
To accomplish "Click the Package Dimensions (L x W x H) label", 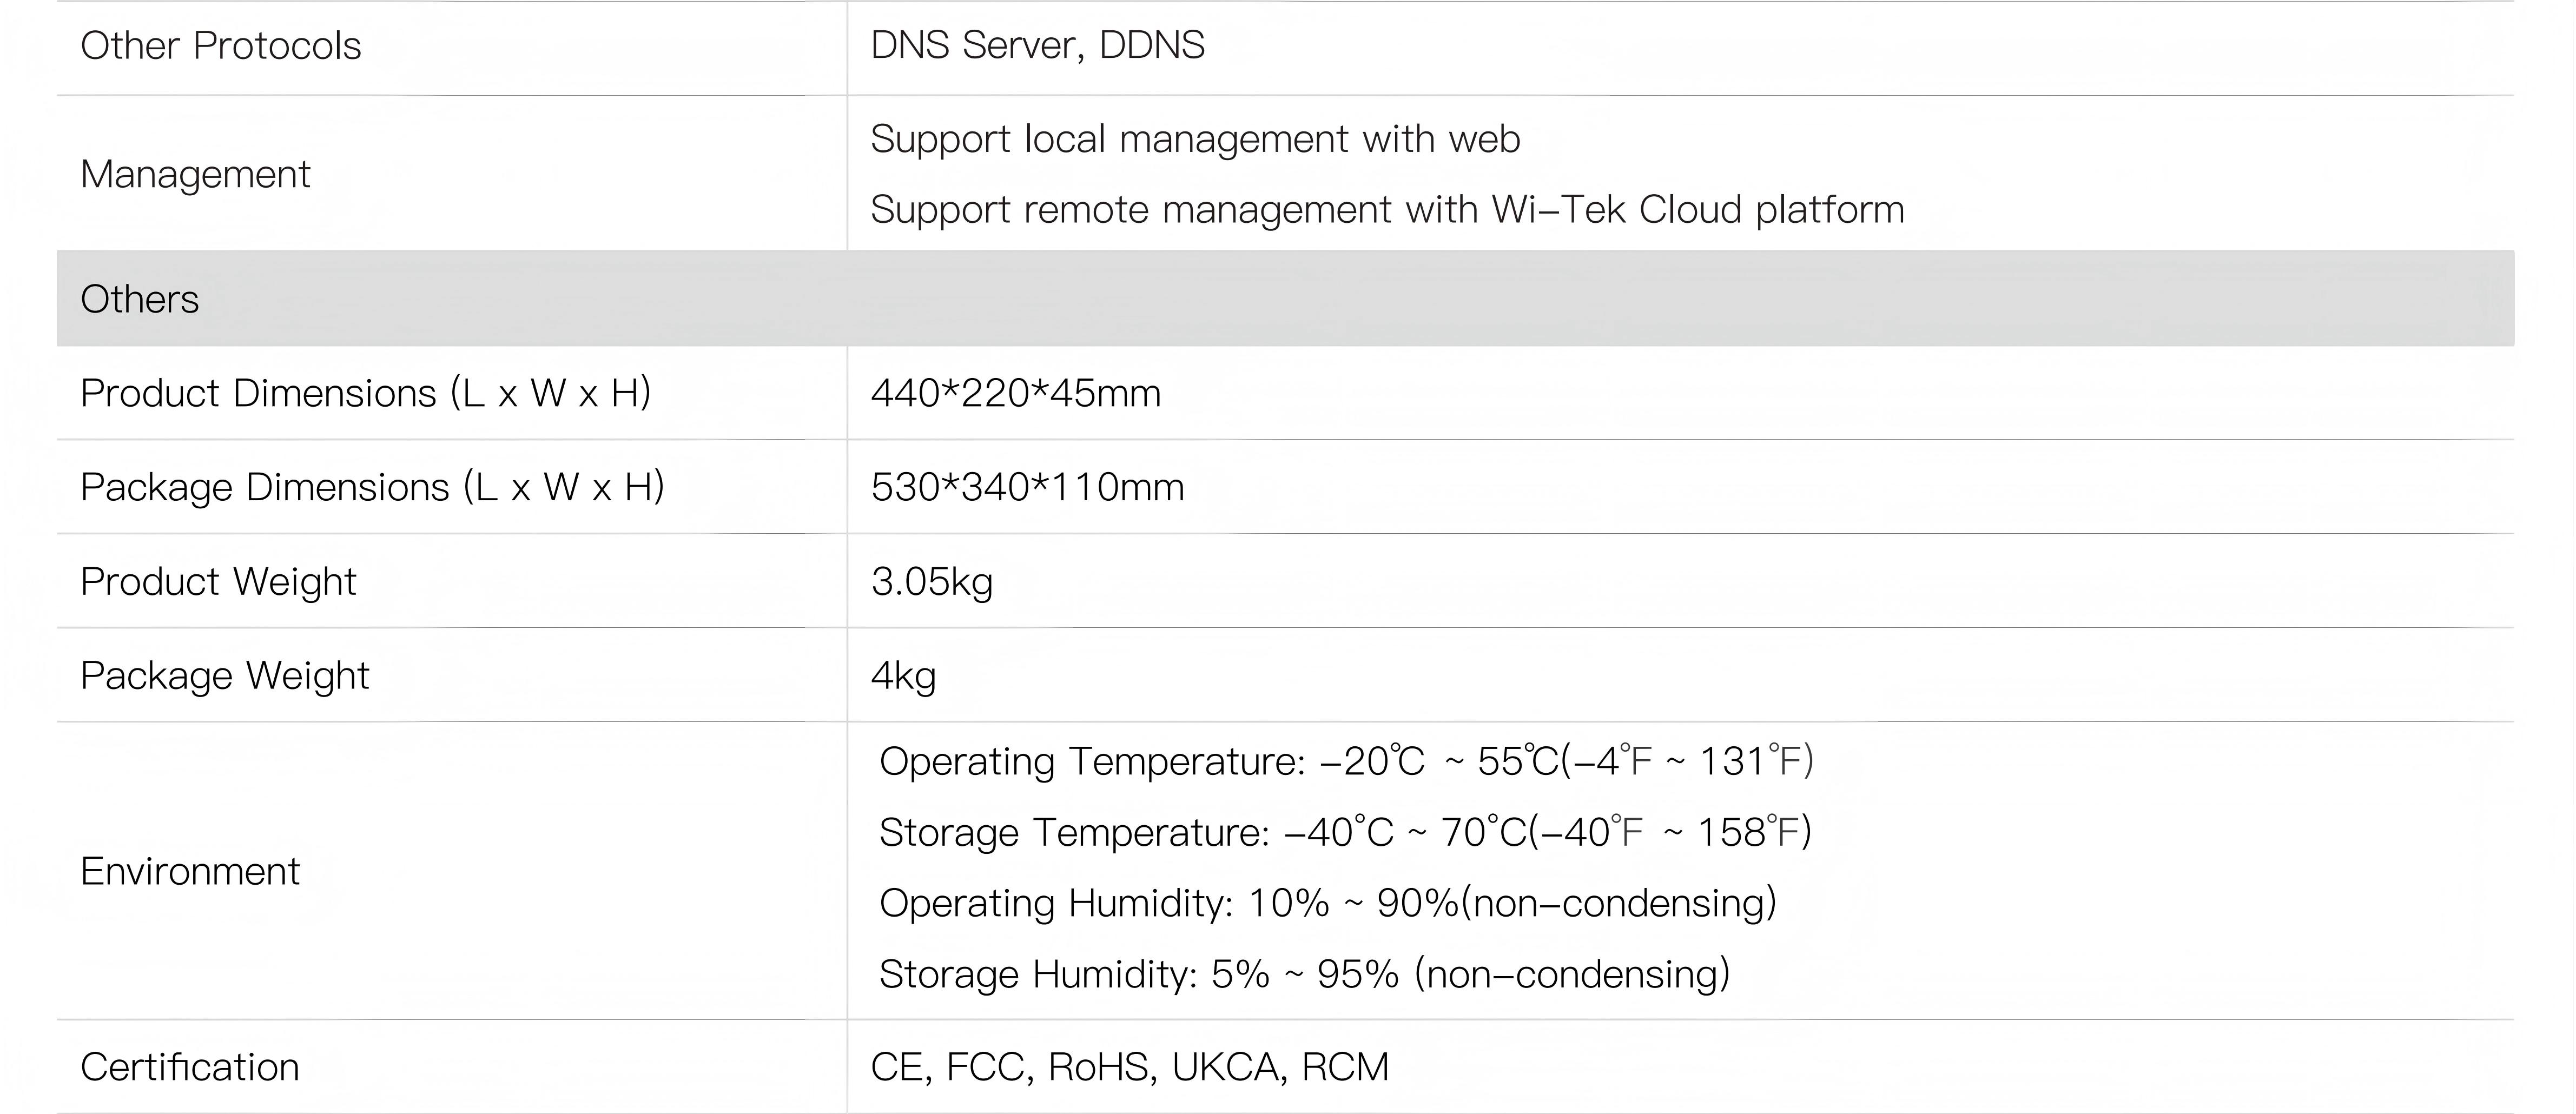I will (x=372, y=487).
